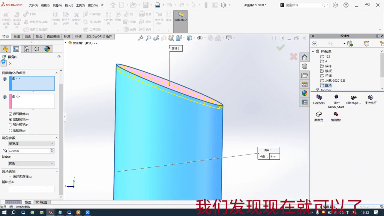Open the 工具(T) menu
The image size is (384, 216).
coord(80,5)
